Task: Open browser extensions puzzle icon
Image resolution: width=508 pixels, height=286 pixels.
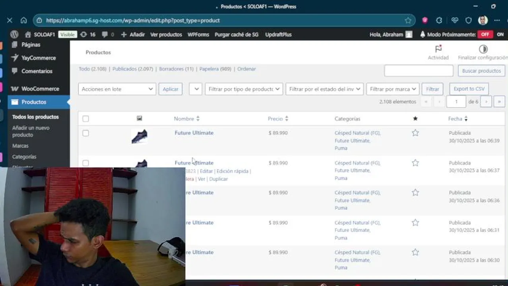Action: point(439,20)
